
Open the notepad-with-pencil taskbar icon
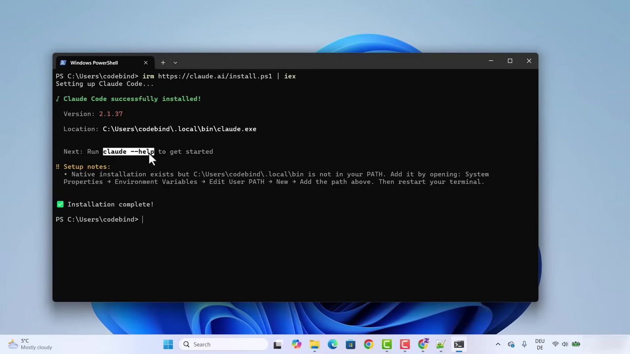coord(441,344)
